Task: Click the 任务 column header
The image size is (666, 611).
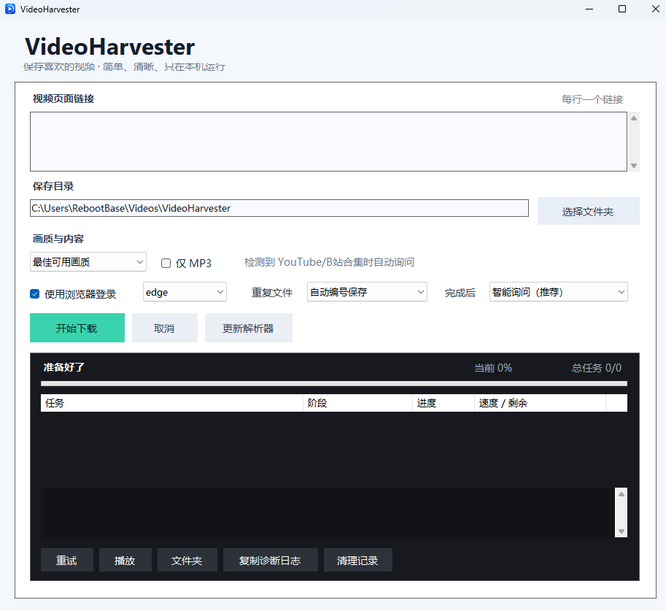Action: 171,403
